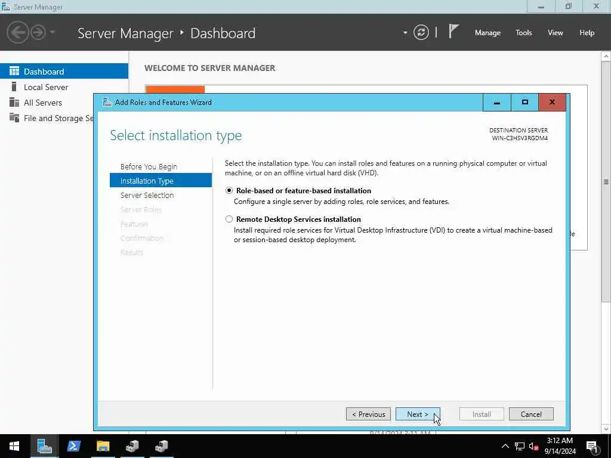
Task: Click the network tray icon
Action: tap(520, 446)
